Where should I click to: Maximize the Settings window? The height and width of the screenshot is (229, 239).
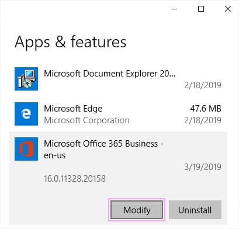201,9
